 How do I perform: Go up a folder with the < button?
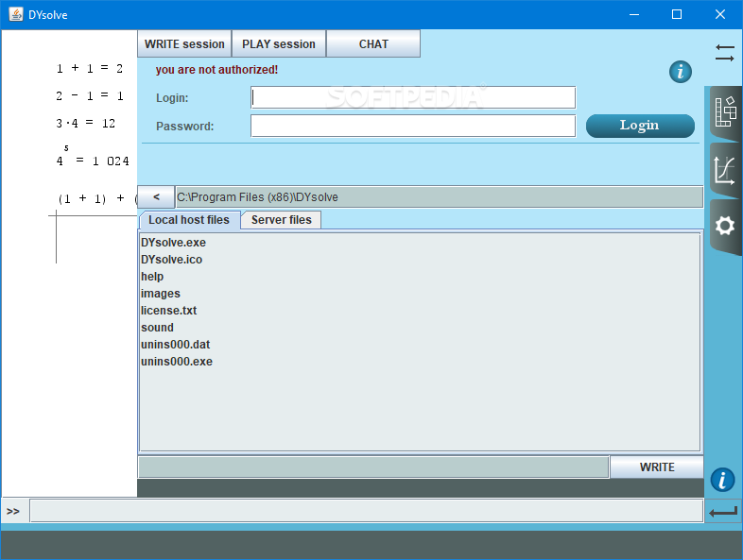tap(156, 197)
